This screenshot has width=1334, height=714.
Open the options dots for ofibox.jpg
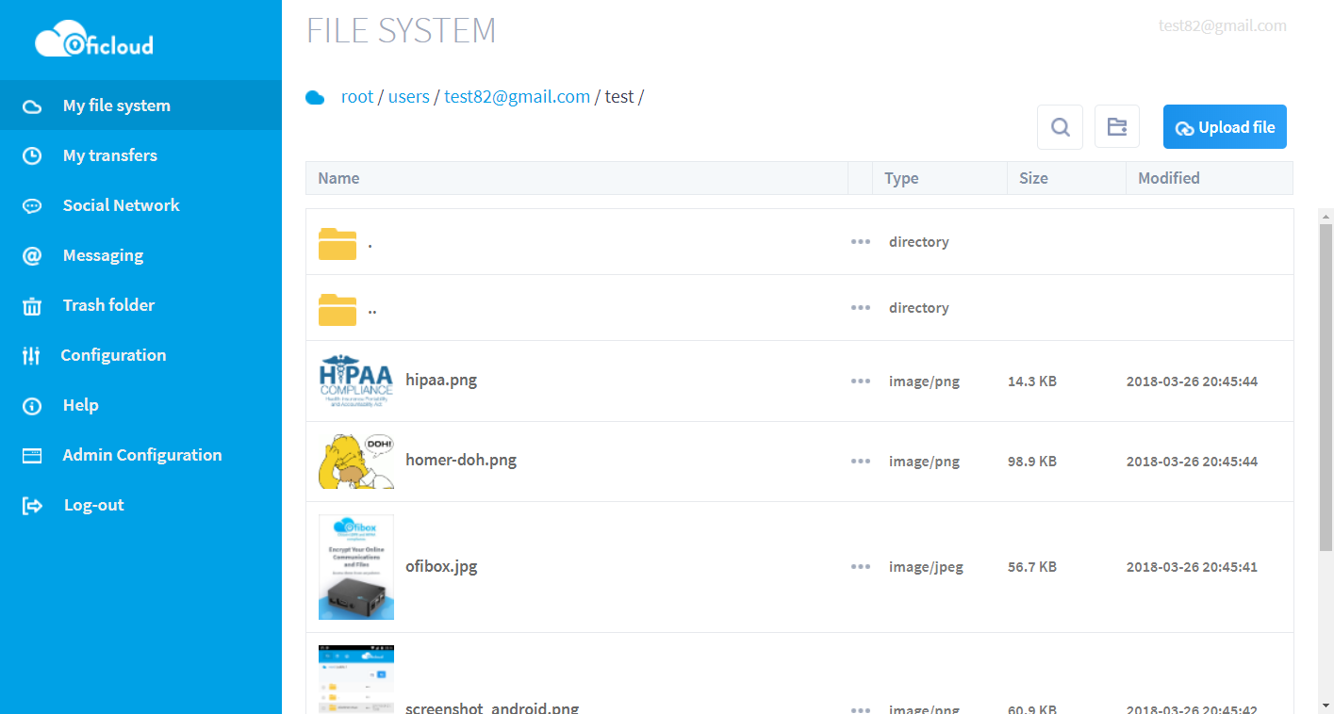(x=860, y=567)
